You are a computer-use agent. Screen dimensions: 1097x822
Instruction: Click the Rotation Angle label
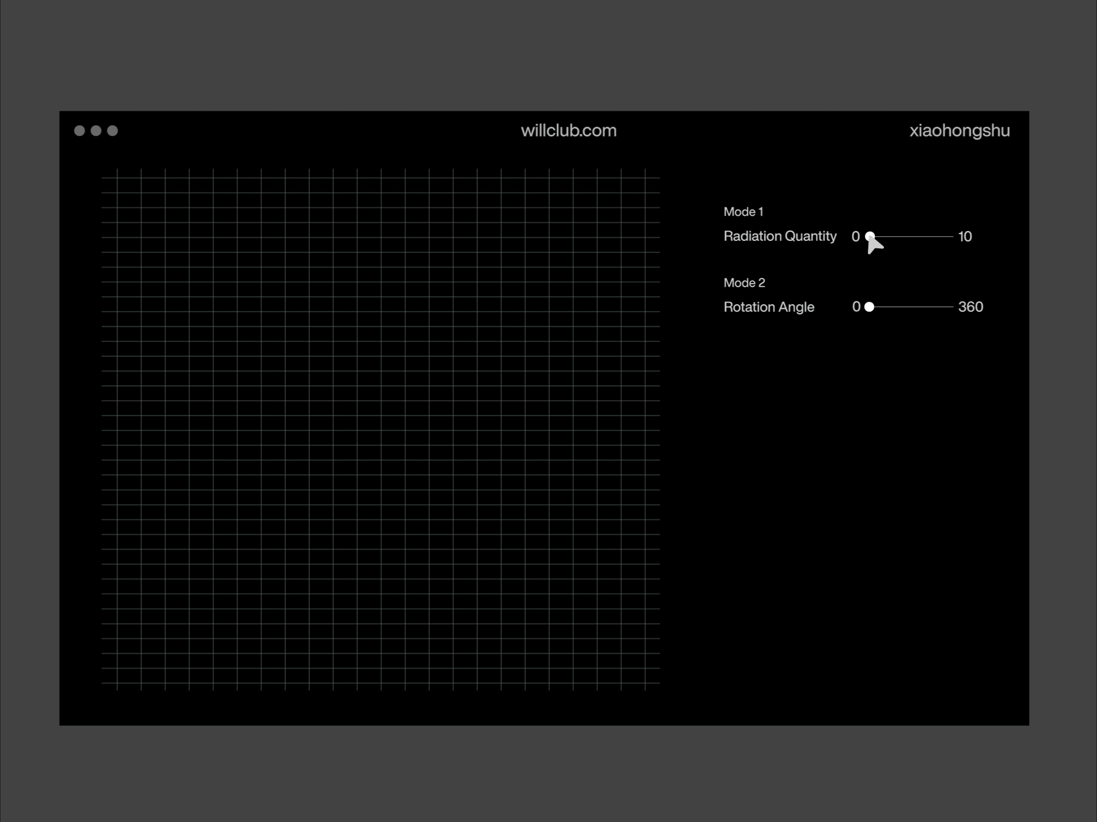pos(769,307)
